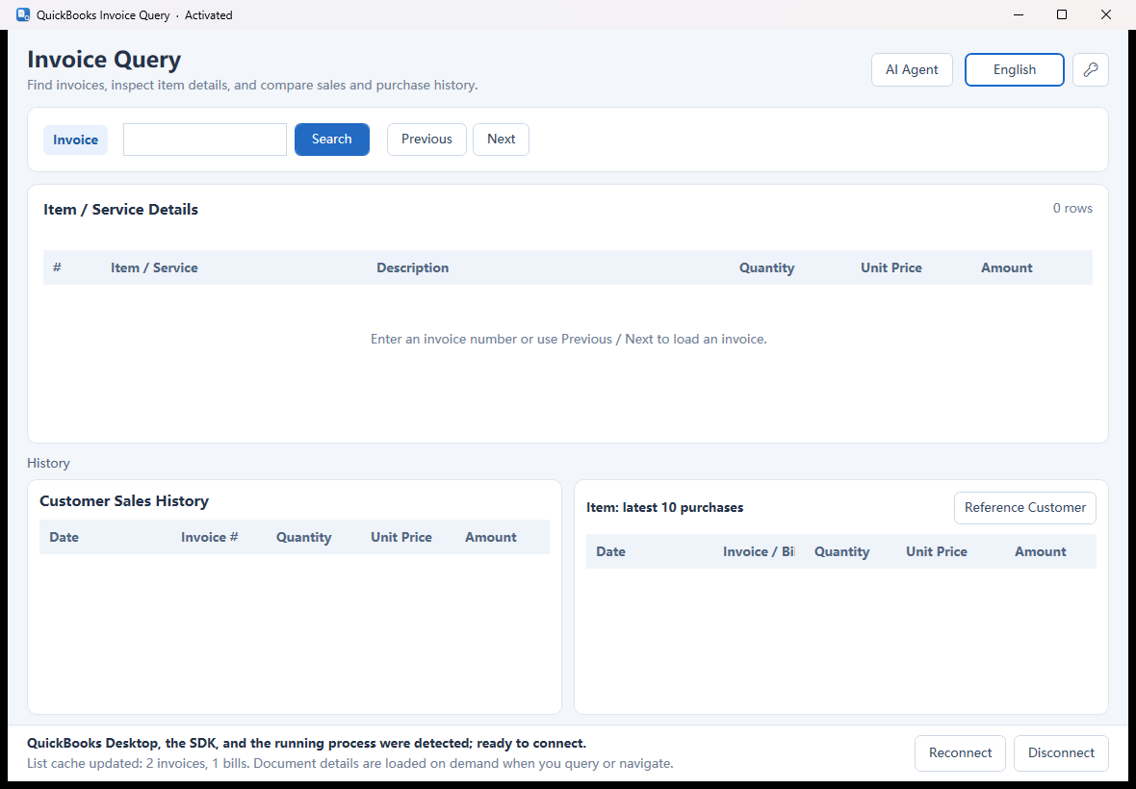Click the Description column header
The width and height of the screenshot is (1136, 789).
(412, 267)
